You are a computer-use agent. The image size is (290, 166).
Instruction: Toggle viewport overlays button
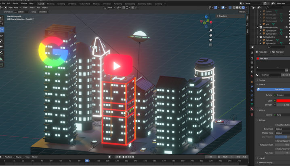[x=223, y=8]
